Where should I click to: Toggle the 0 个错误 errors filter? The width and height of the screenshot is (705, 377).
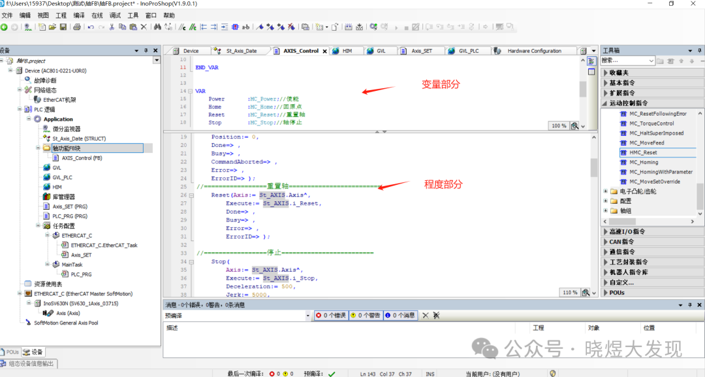coord(332,315)
